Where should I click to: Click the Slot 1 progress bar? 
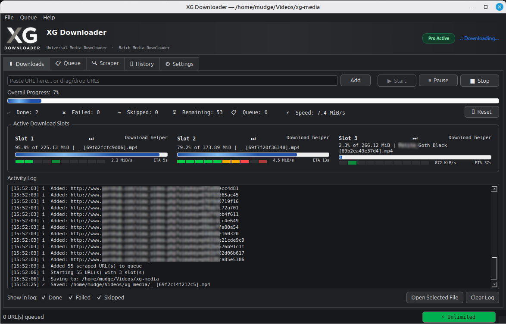(91, 155)
